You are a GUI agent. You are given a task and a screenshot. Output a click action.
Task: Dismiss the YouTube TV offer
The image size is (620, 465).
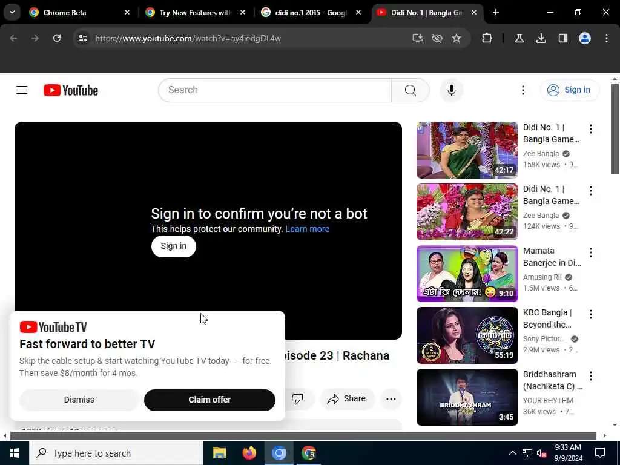click(79, 400)
